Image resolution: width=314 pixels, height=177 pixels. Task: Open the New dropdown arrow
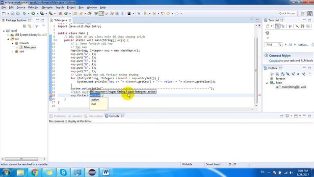coord(8,13)
